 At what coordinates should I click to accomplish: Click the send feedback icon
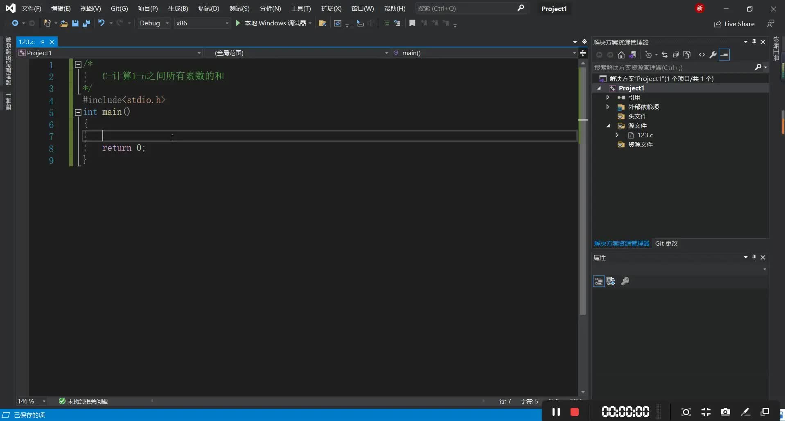(x=771, y=24)
